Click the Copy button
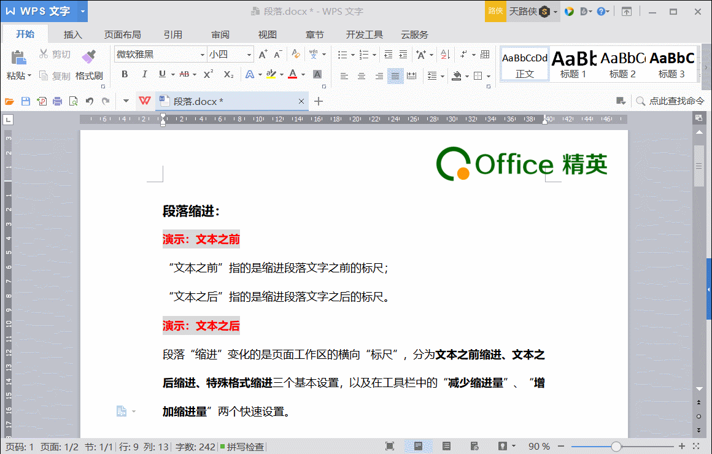This screenshot has width=712, height=454. tap(55, 76)
